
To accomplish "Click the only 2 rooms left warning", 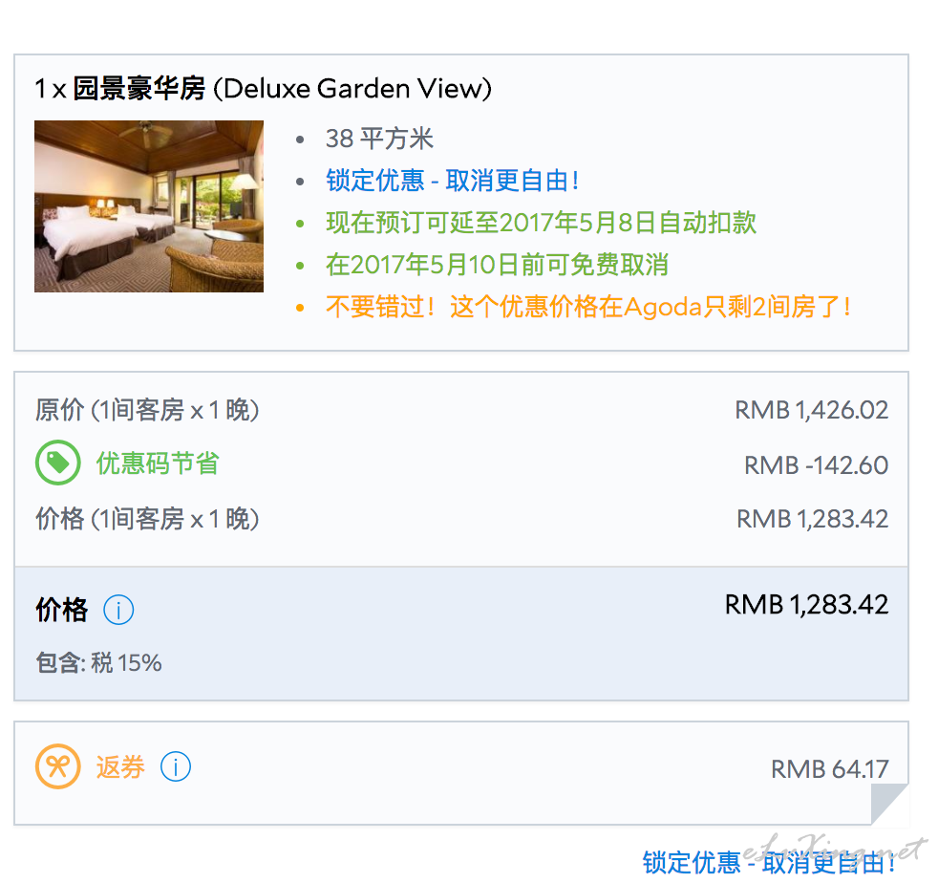I will point(588,307).
